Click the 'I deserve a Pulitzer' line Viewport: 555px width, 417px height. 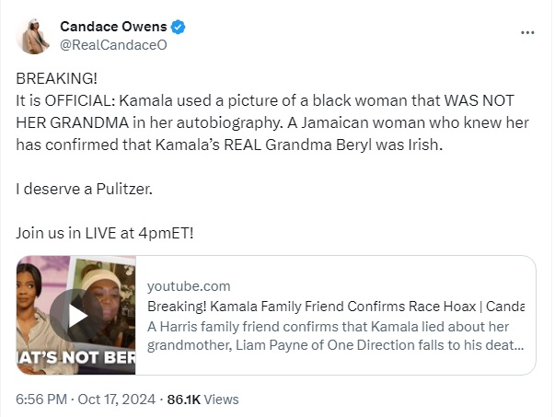[85, 189]
